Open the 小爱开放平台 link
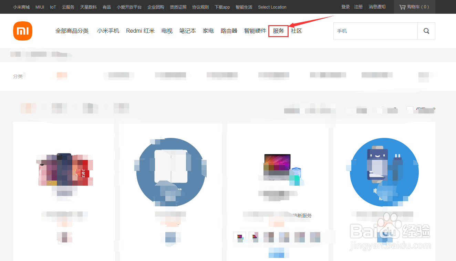This screenshot has height=261, width=456. 129,7
